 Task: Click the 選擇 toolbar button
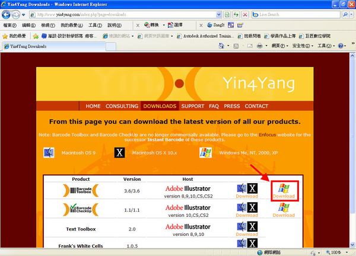coord(175,25)
